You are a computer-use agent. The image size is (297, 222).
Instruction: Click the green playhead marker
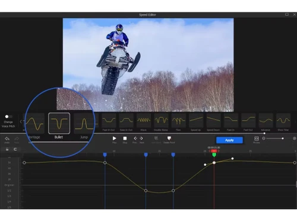(214, 155)
